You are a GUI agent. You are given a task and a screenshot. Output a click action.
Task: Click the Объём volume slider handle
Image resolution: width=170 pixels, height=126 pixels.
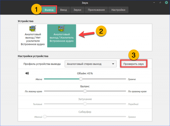[81, 79]
